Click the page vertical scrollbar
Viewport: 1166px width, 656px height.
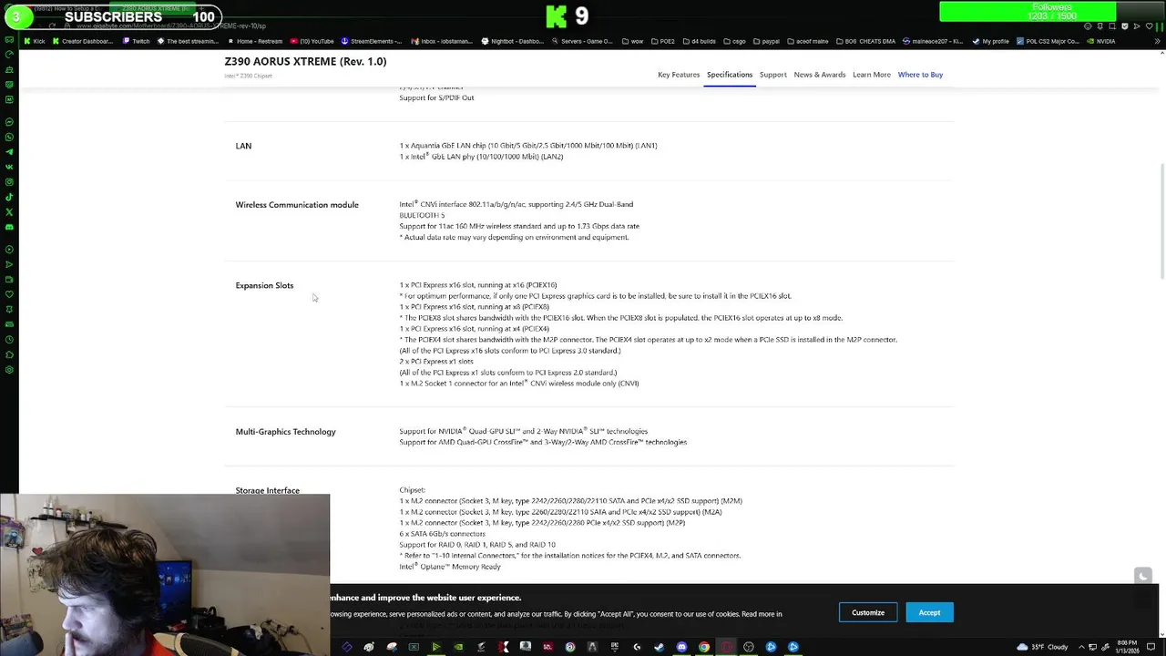[x=1161, y=221]
